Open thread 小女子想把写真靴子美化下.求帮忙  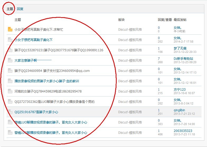(39, 30)
